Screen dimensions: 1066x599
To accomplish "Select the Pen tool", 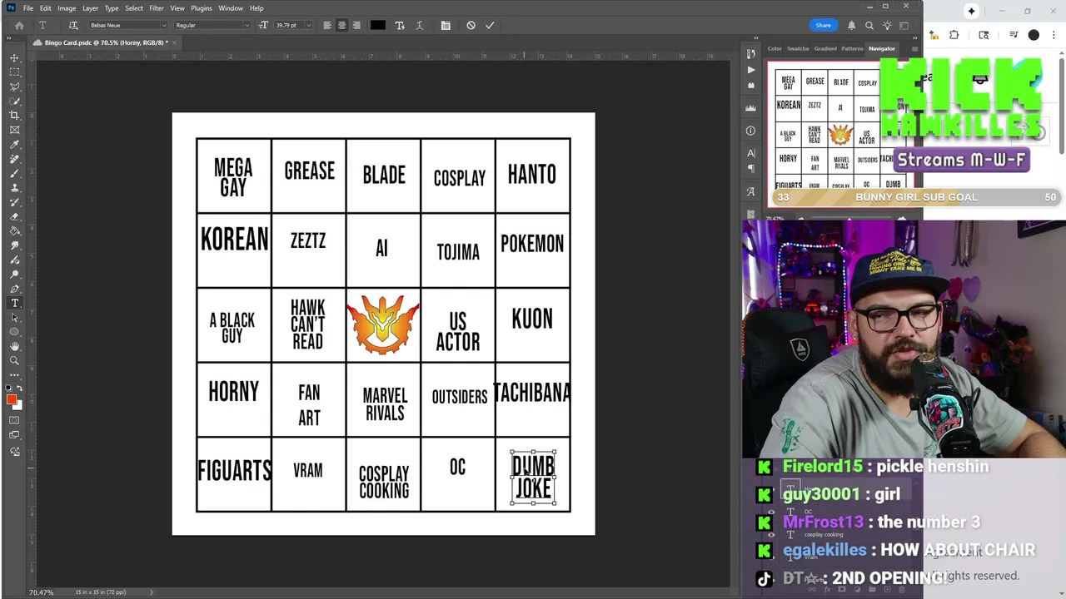I will (15, 289).
